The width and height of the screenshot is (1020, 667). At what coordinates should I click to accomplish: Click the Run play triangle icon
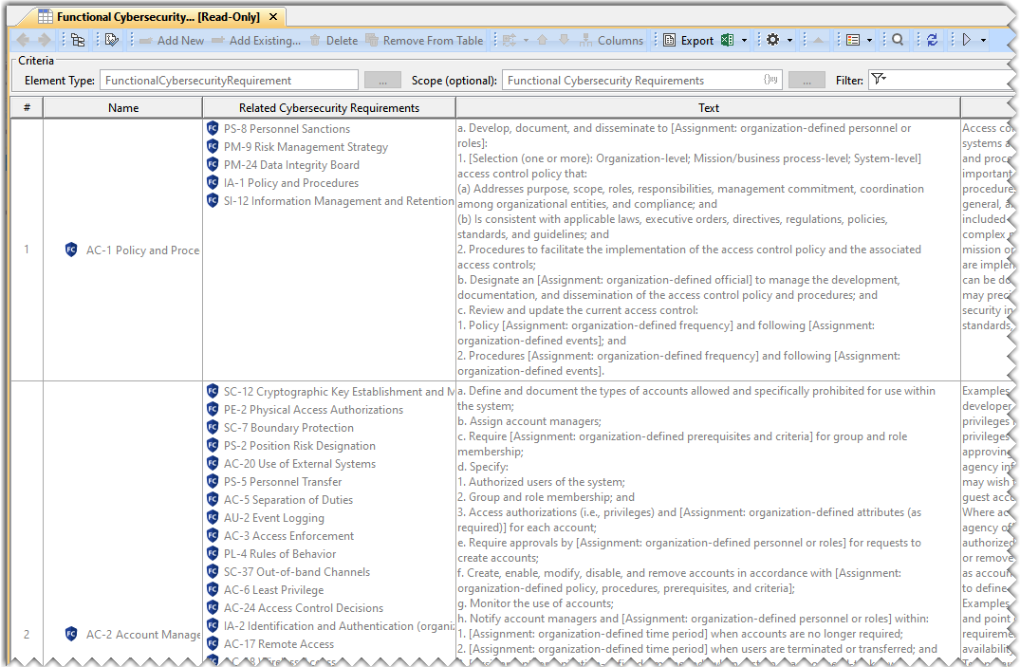pyautogui.click(x=967, y=40)
